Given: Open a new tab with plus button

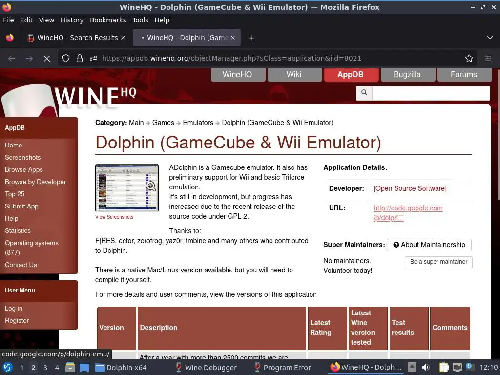Looking at the screenshot, I should pyautogui.click(x=251, y=38).
